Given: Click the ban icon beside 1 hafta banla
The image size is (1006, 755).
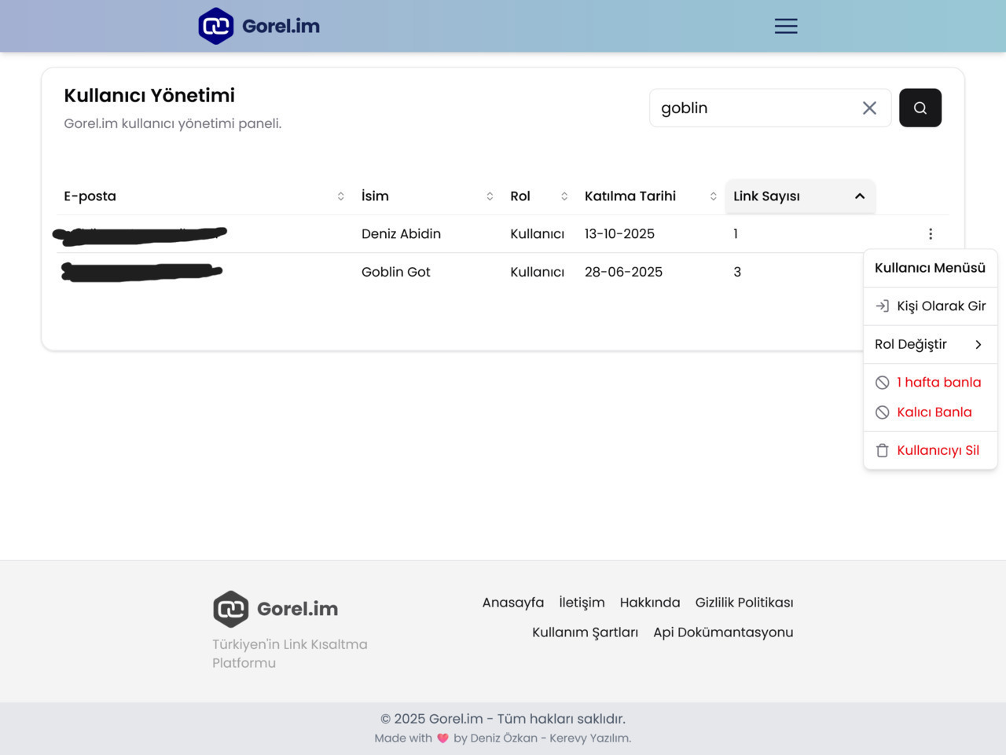Looking at the screenshot, I should [x=883, y=383].
